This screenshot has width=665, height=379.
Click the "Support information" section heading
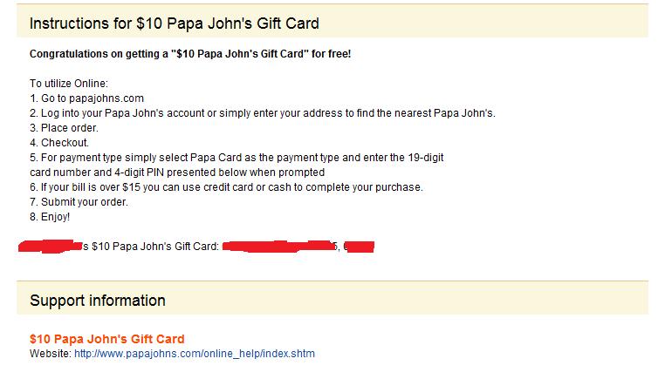coord(98,301)
